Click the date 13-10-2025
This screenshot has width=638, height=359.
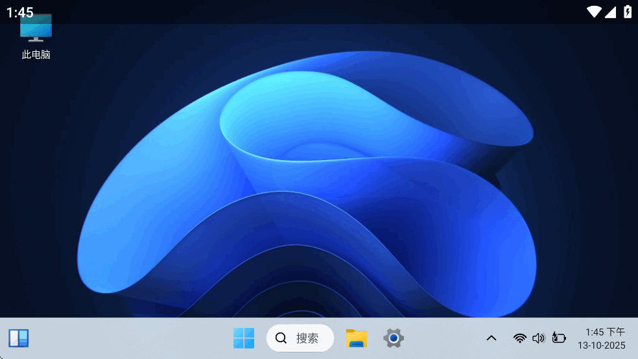[602, 345]
